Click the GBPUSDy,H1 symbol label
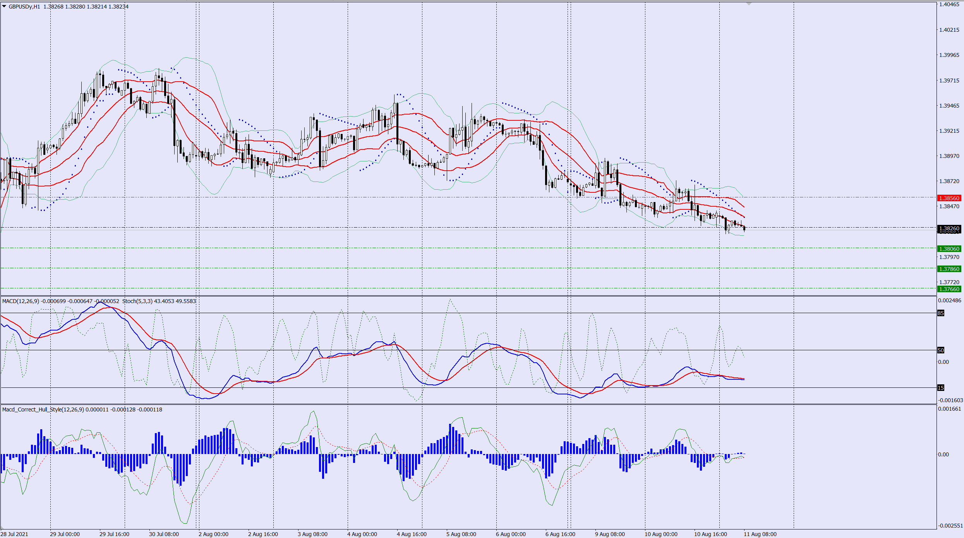 (x=24, y=7)
